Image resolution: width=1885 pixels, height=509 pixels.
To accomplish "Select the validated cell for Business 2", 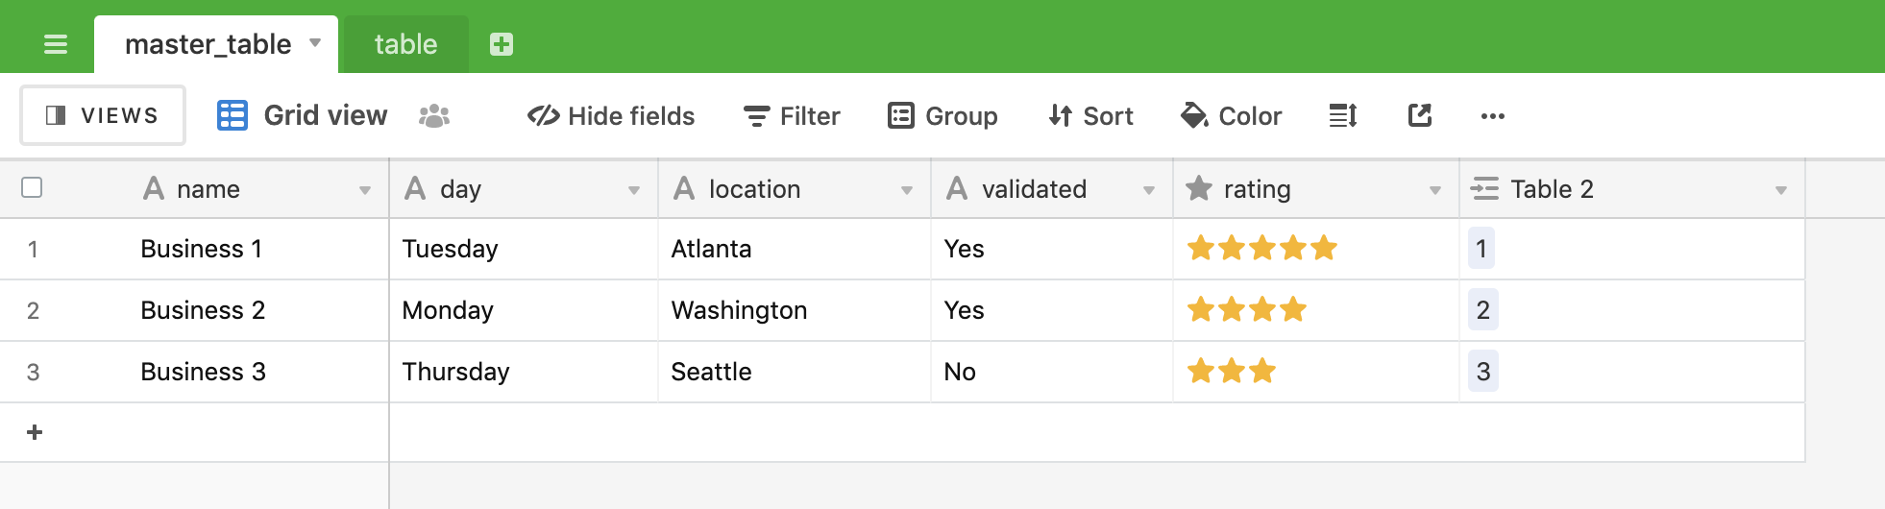I will pyautogui.click(x=1052, y=310).
